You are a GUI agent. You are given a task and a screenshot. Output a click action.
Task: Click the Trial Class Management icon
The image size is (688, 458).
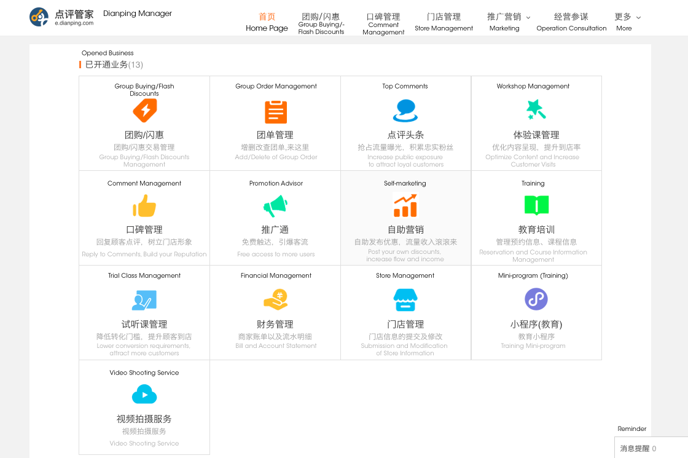(x=144, y=301)
